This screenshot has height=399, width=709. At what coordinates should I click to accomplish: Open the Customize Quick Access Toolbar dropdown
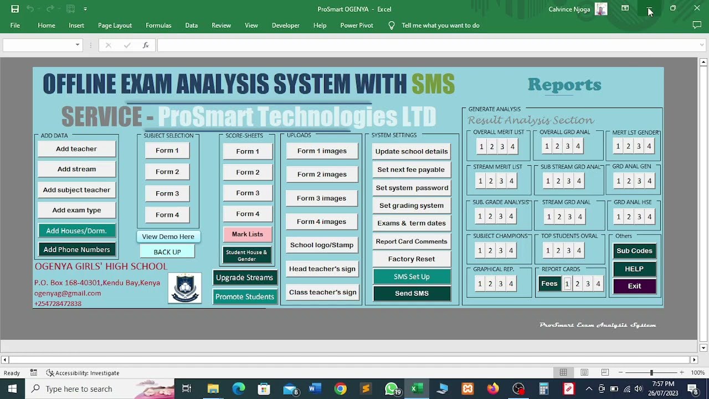pos(85,9)
